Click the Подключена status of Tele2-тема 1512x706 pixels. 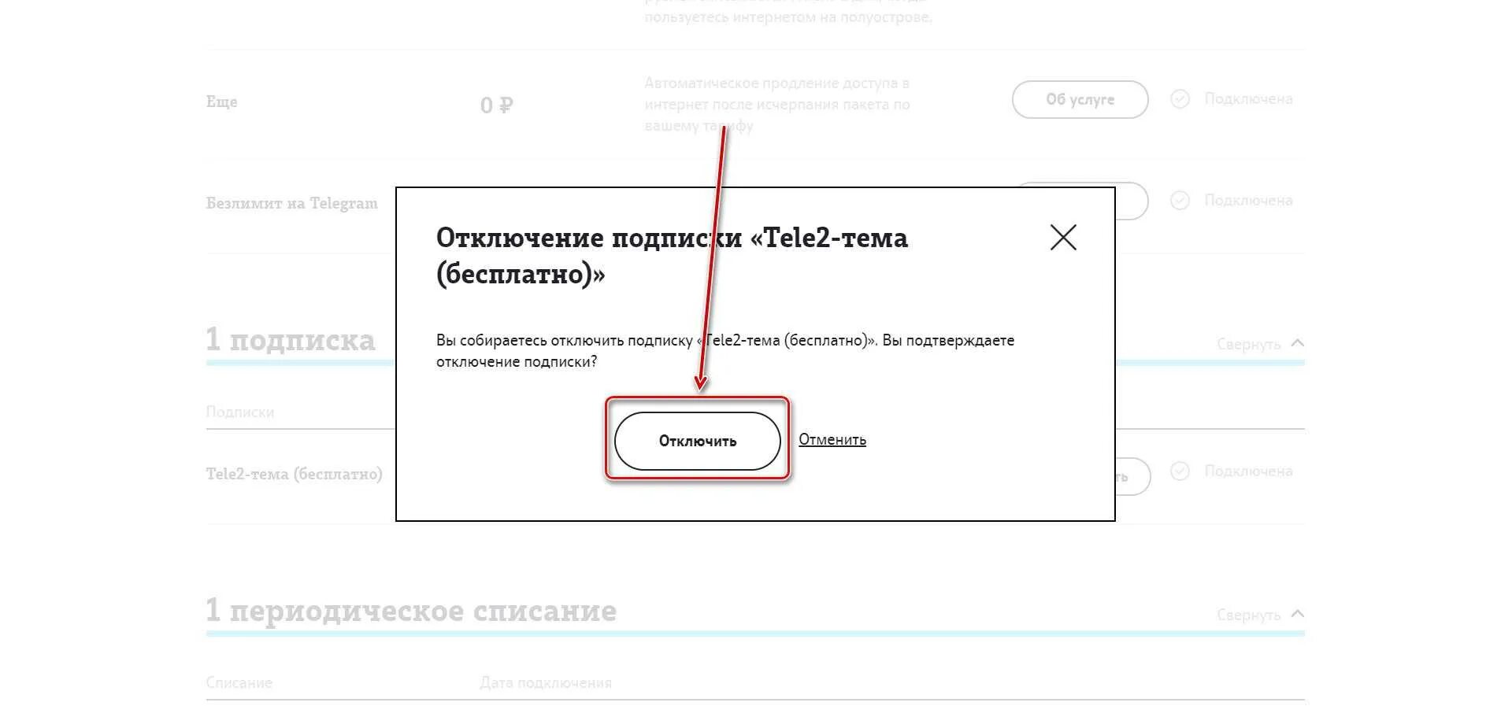click(x=1248, y=471)
